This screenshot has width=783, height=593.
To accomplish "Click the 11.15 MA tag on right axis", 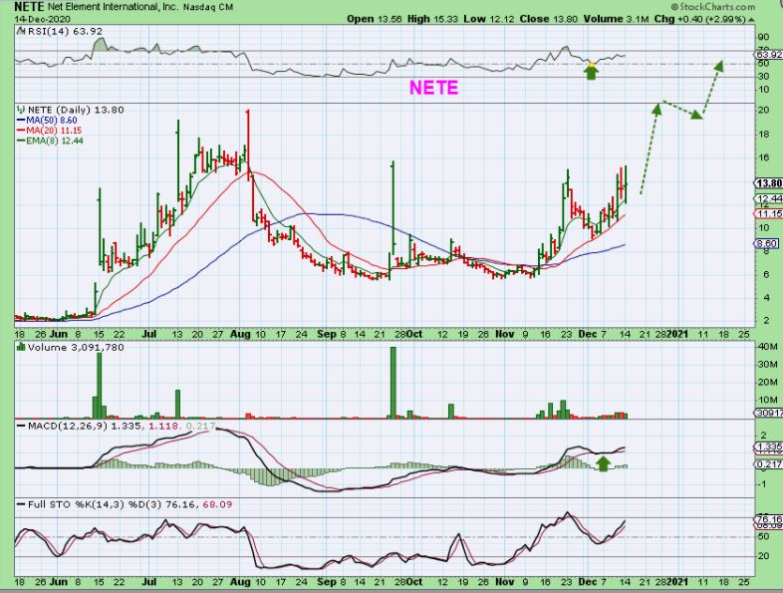I will (768, 214).
